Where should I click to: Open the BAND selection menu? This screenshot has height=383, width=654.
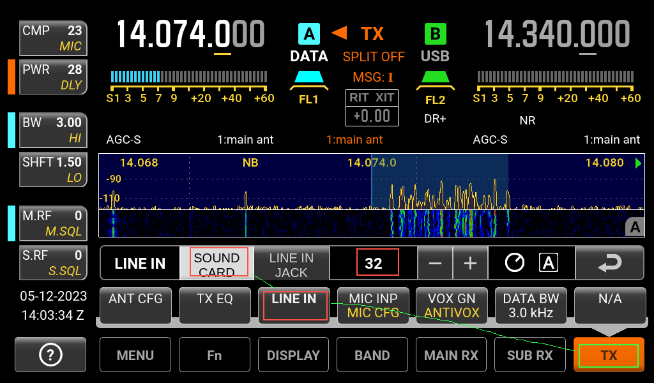pos(372,355)
